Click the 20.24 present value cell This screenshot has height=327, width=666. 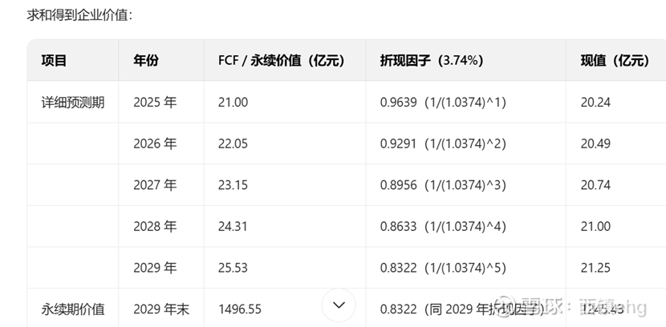(x=595, y=103)
